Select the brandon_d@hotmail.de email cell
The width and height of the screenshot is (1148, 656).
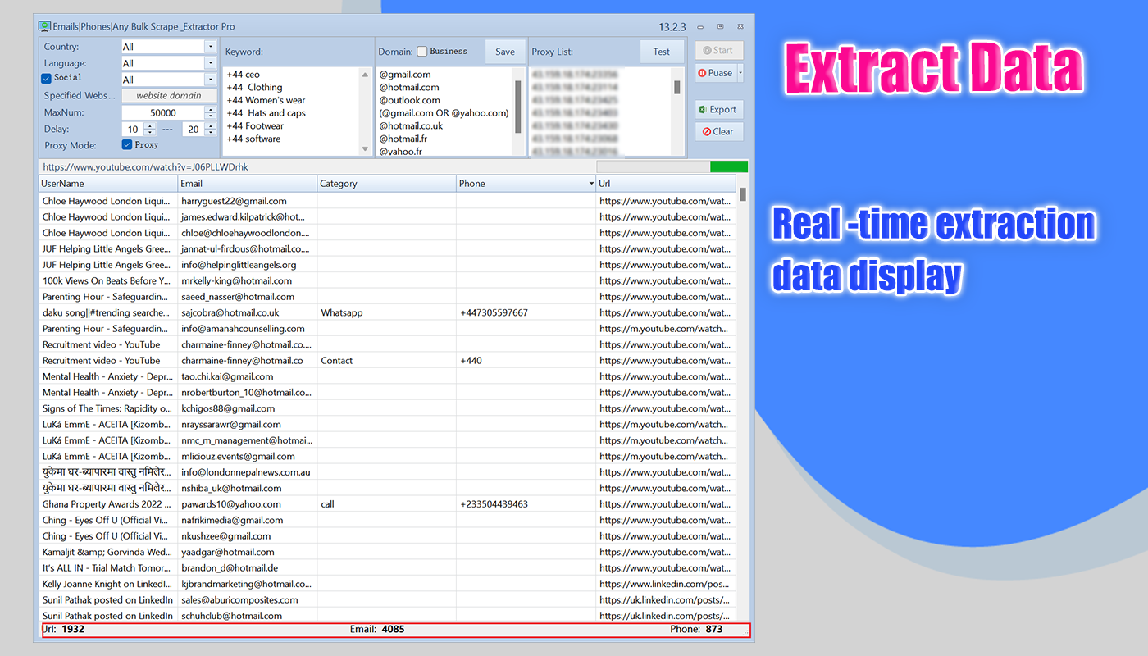pyautogui.click(x=248, y=567)
